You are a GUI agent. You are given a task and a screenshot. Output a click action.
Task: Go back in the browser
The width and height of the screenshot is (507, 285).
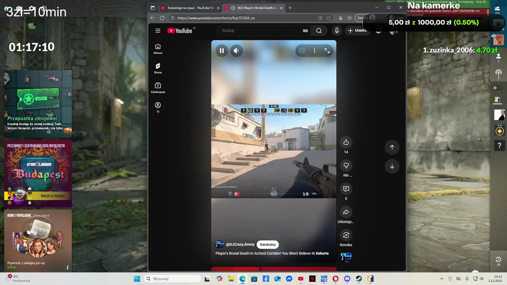[x=152, y=18]
